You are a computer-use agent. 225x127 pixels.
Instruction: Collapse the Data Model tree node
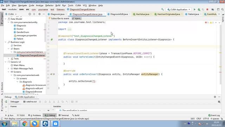[6, 19]
